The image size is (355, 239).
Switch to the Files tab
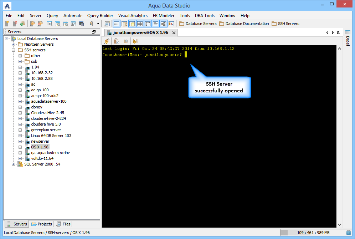pyautogui.click(x=63, y=224)
